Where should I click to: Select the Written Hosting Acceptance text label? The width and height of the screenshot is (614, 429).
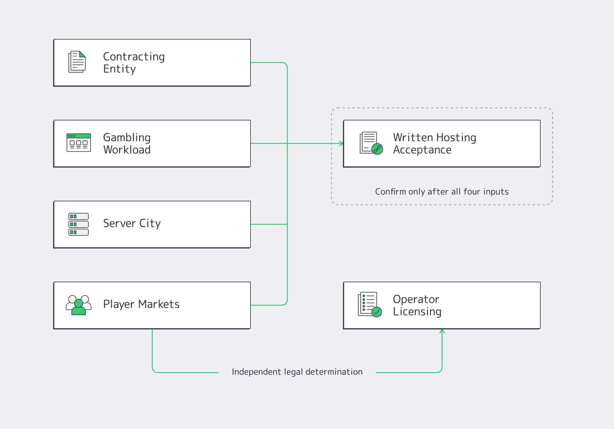pos(435,143)
